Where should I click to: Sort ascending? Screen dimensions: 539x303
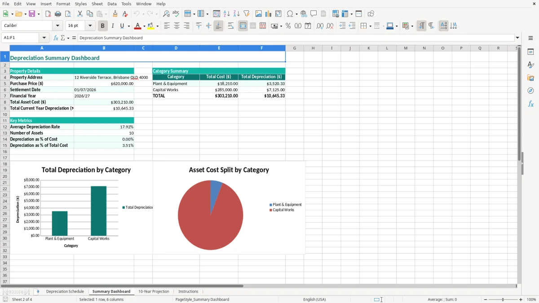coord(227,14)
